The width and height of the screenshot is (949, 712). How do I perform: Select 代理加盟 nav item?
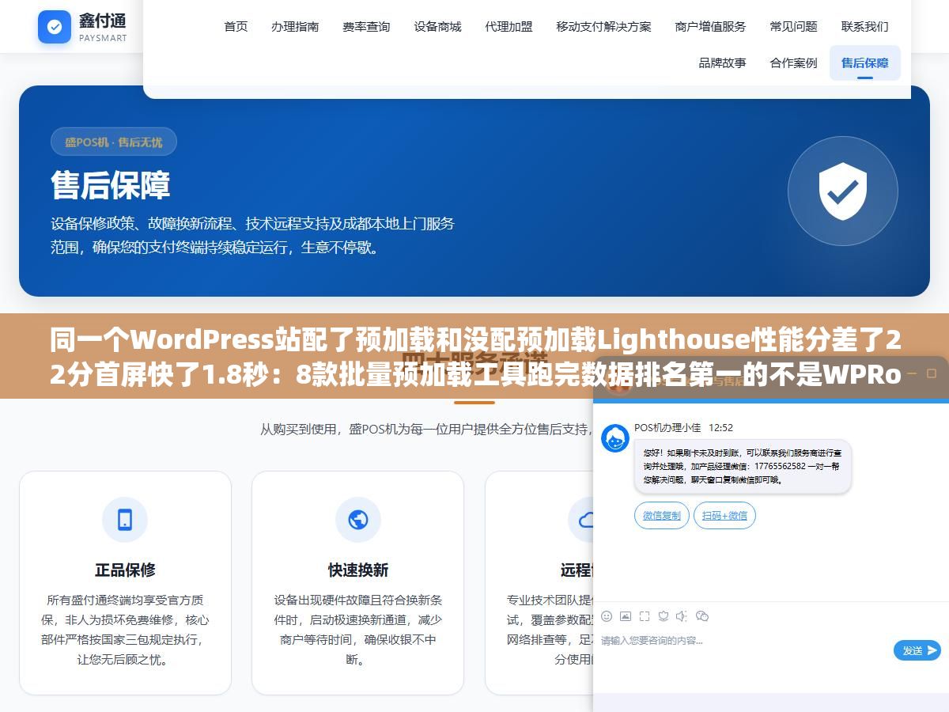tap(509, 26)
